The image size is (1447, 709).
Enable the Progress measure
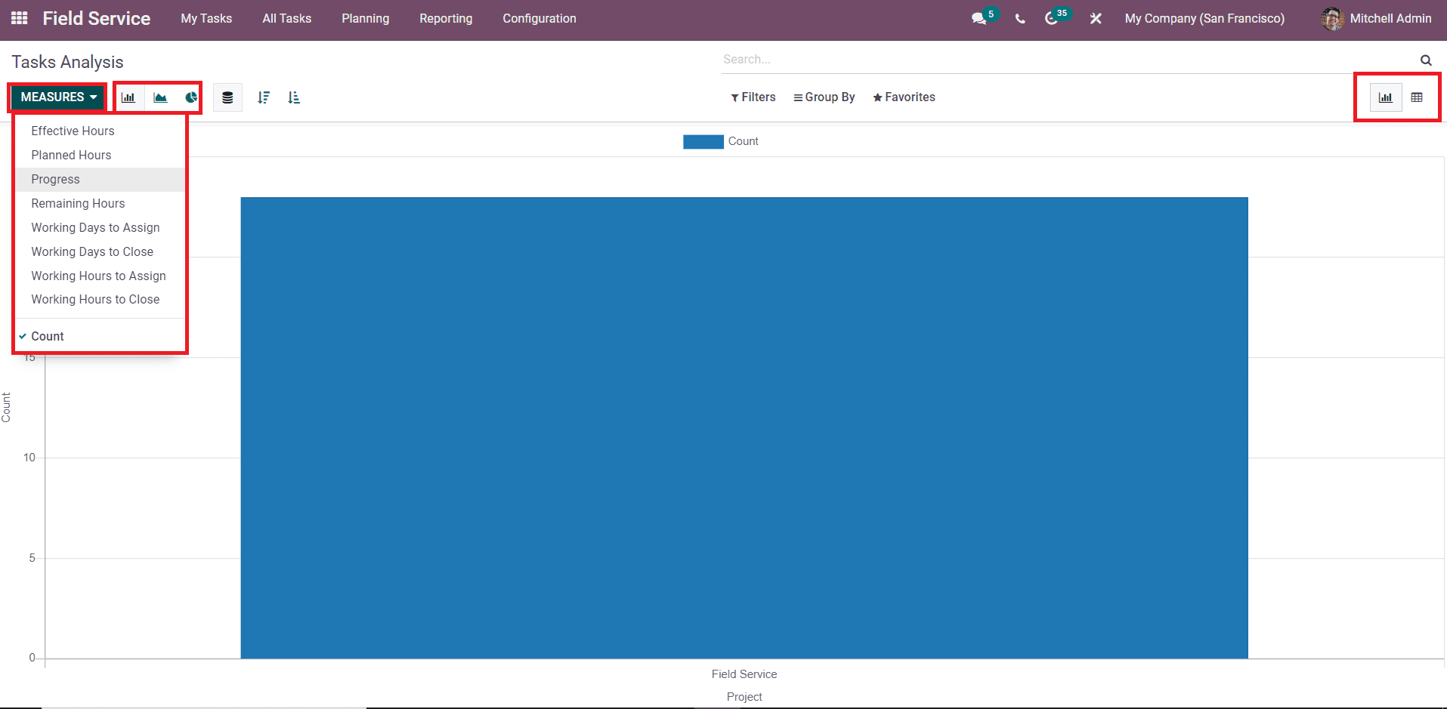[55, 179]
